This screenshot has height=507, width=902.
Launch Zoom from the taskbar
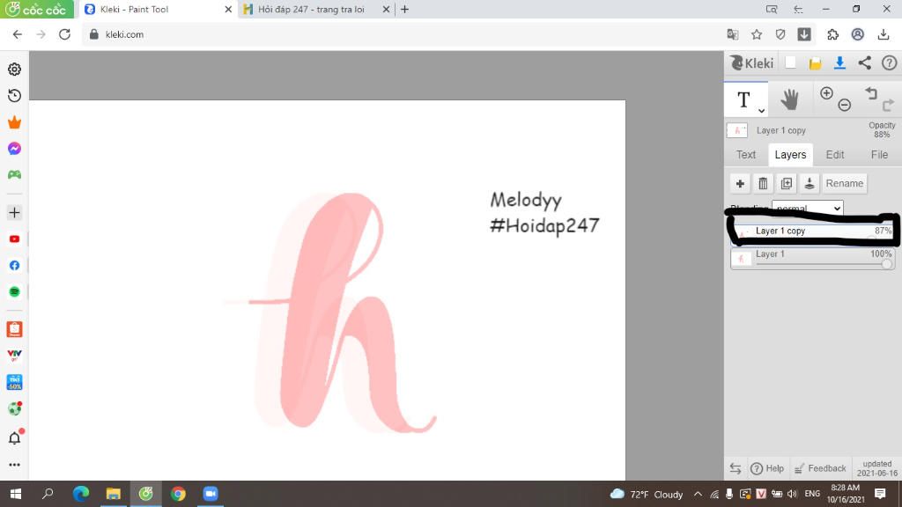(211, 494)
